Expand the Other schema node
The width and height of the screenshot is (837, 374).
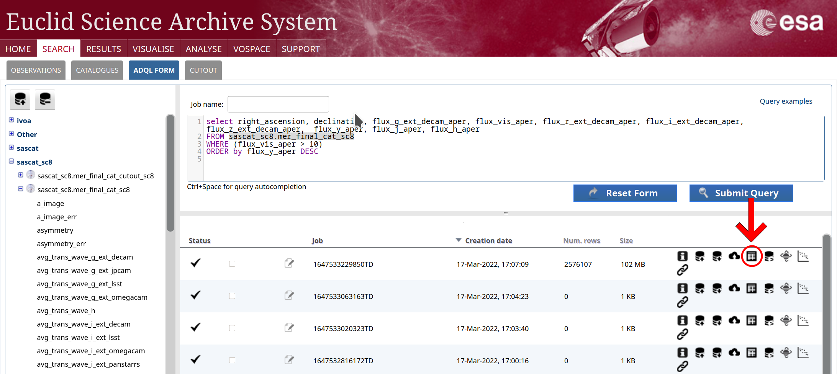(x=11, y=134)
